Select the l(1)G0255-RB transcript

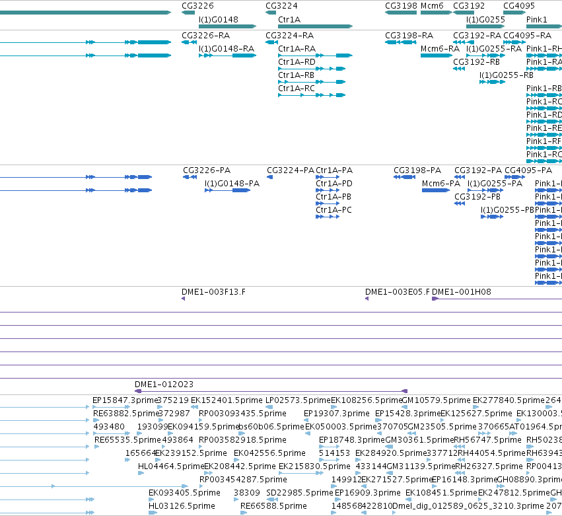492,82
